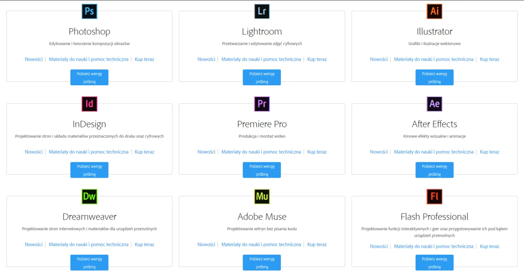Screen dimensions: 524x274
Task: Click the "InDesign" heading text
Action: tap(89, 124)
